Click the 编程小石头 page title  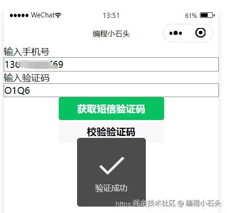111,33
